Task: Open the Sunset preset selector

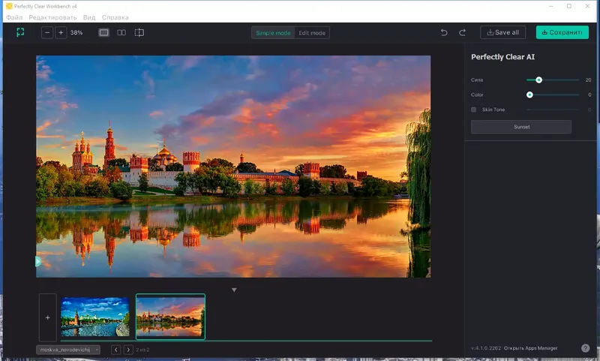Action: 521,127
